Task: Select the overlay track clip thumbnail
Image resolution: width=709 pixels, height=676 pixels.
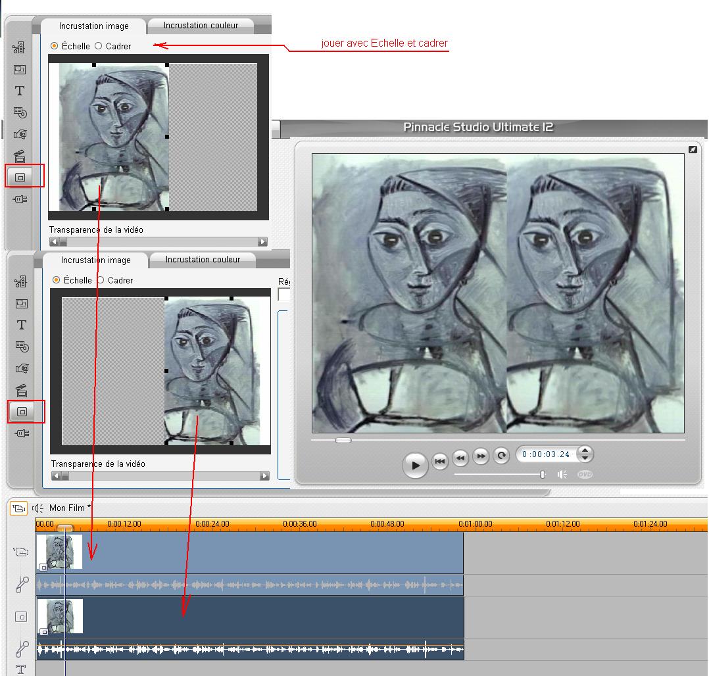Action: coord(60,616)
